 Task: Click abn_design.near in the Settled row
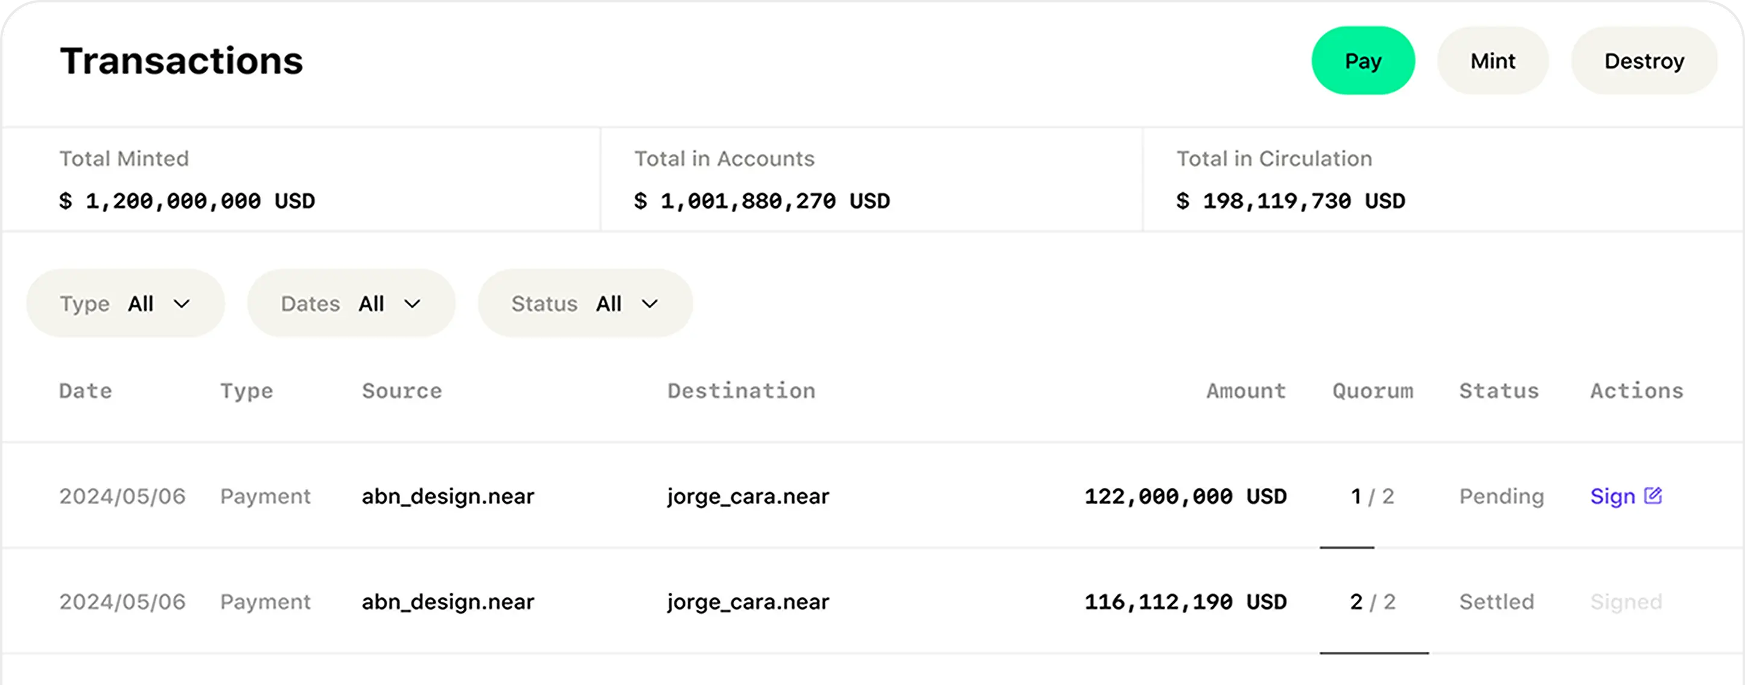[448, 602]
